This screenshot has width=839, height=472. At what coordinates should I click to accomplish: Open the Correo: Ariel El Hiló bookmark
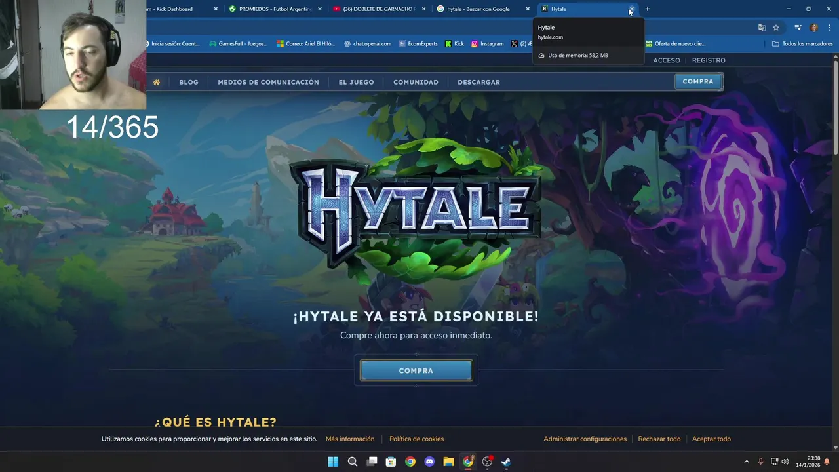pos(305,44)
